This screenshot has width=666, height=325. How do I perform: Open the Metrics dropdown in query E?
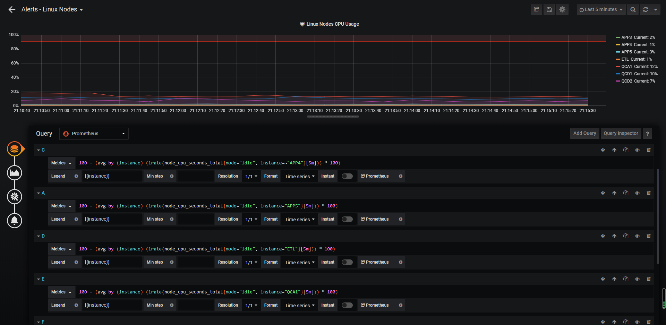[x=61, y=292]
